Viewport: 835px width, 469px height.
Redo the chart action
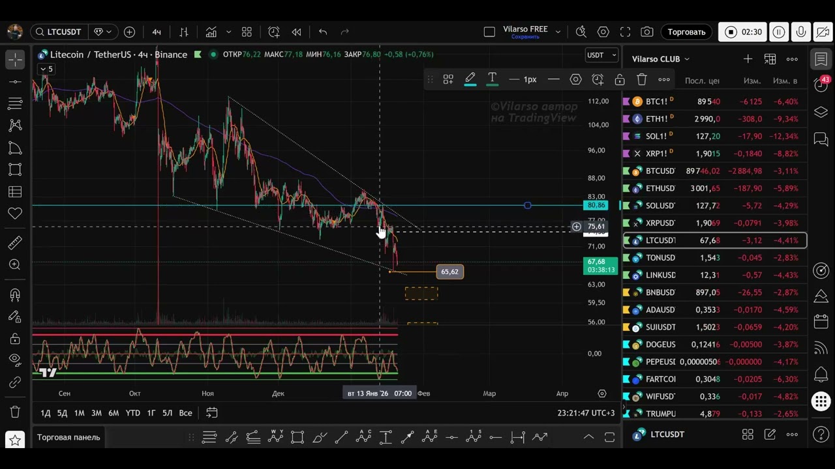click(345, 32)
